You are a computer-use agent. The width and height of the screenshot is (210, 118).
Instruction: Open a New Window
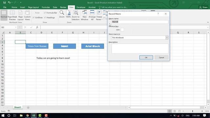tap(85, 15)
